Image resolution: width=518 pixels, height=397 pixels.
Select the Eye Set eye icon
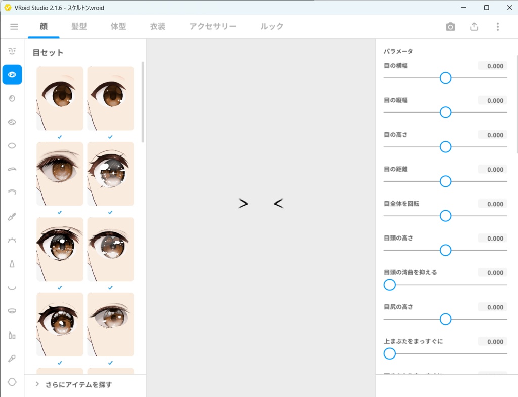(x=12, y=75)
